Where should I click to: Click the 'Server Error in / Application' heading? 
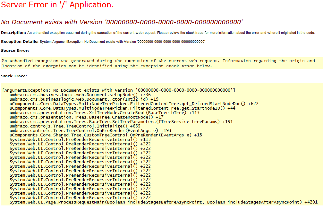pyautogui.click(x=57, y=5)
